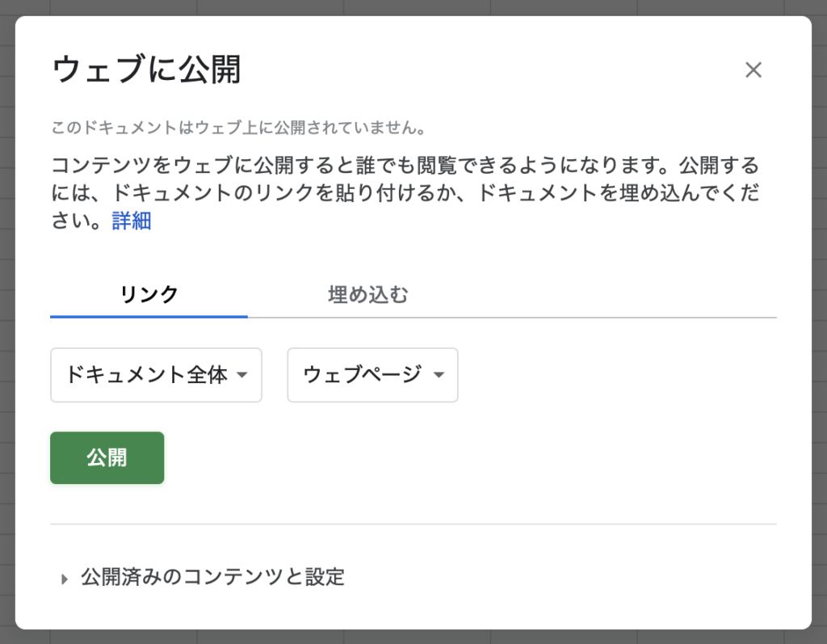
Task: Click the blue underline beneath the リンク tab
Action: coord(149,317)
